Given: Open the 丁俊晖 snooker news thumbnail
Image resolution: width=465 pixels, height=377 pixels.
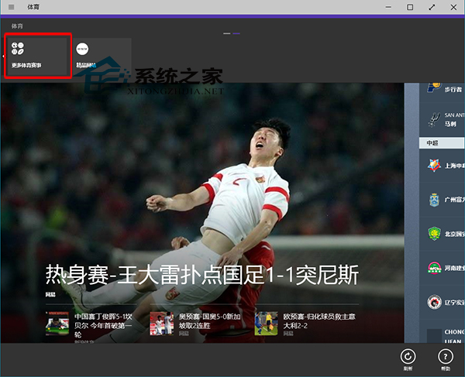Looking at the screenshot, I should click(57, 324).
